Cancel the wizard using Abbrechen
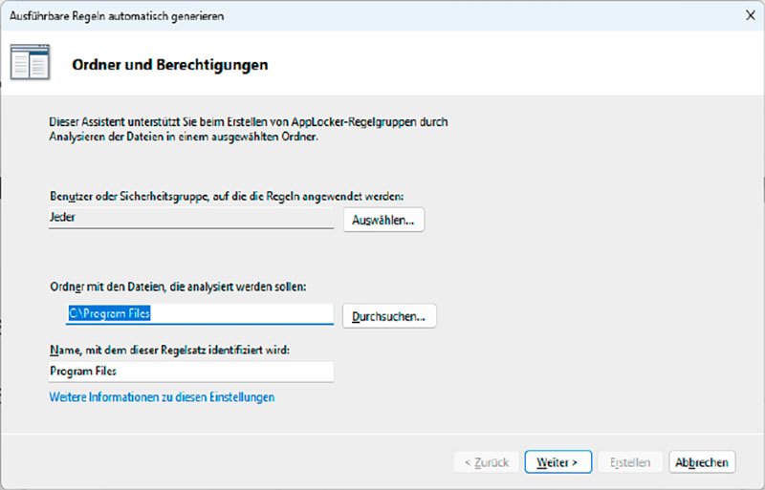This screenshot has width=765, height=490. [x=703, y=462]
